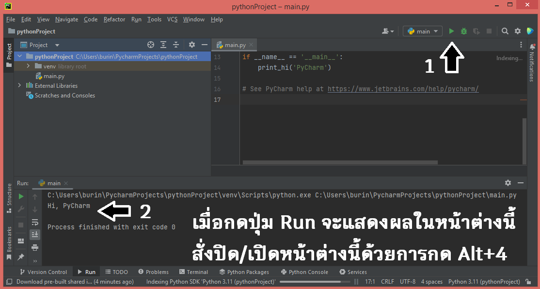The image size is (540, 289).
Task: Open the Problems tool window
Action: (x=153, y=272)
